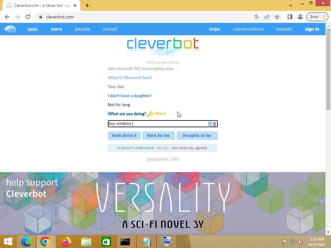Click the message 'Not for long.'

coord(119,105)
